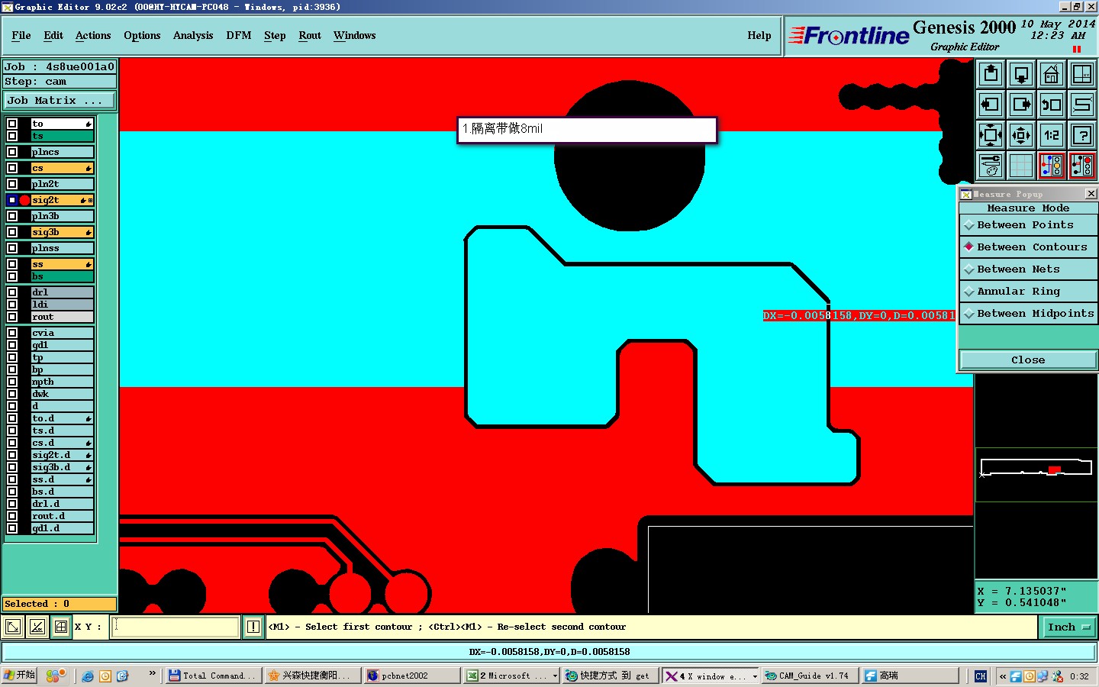This screenshot has width=1099, height=687.
Task: Click the zoom out arrows icon
Action: tap(1021, 135)
